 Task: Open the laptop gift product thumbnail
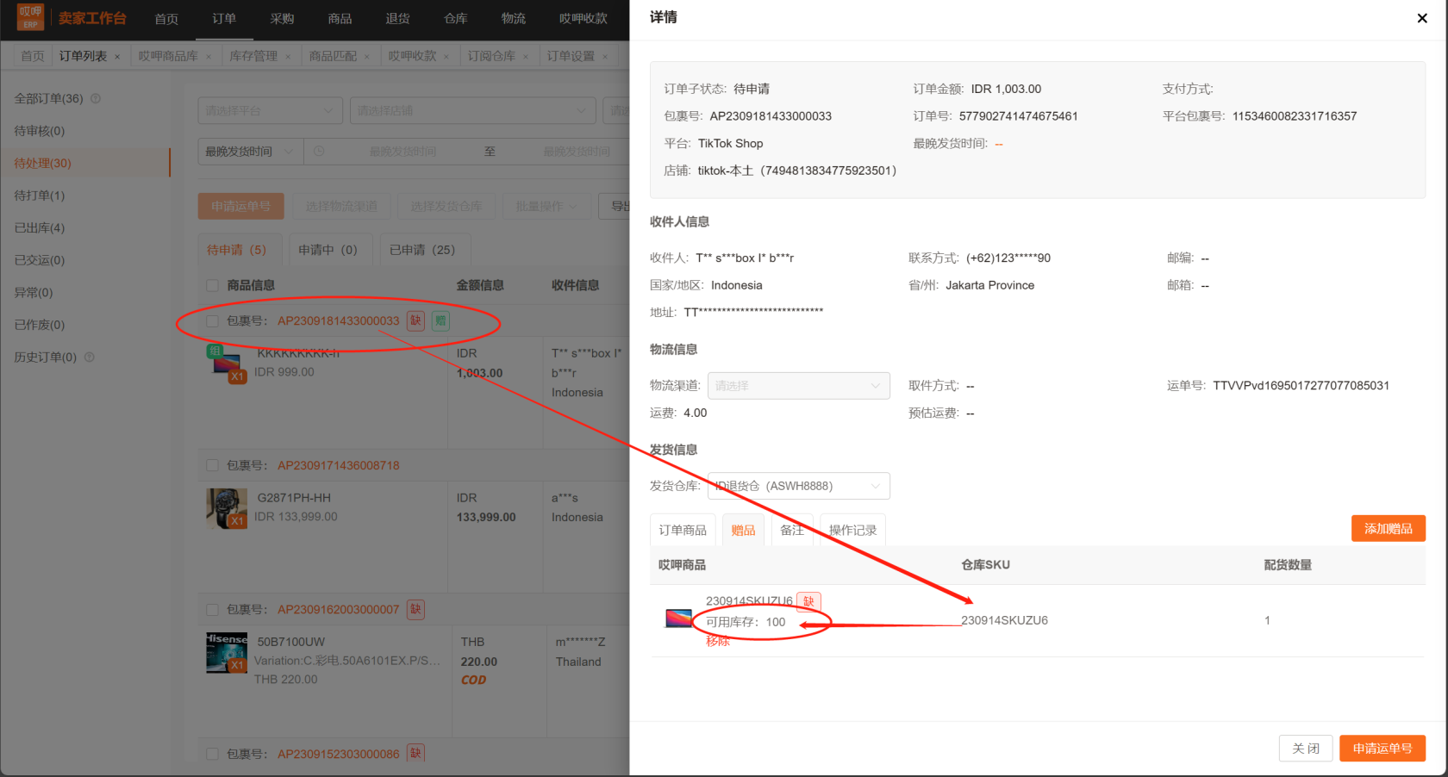679,618
